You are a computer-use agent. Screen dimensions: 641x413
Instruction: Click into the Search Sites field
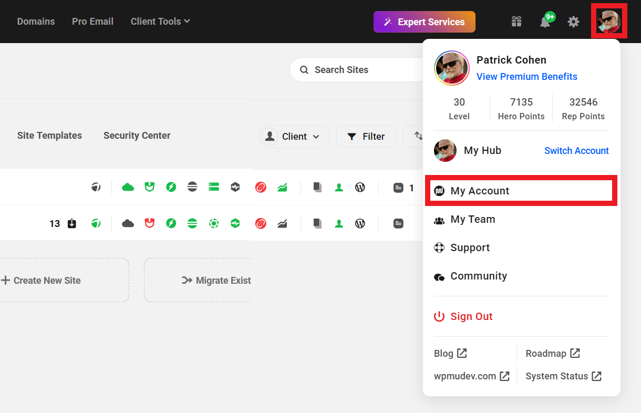click(x=357, y=70)
